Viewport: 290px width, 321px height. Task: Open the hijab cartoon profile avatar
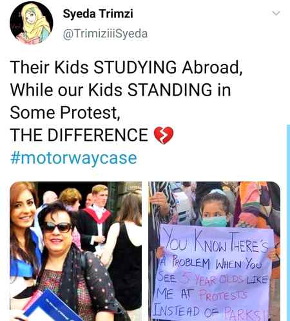(32, 23)
